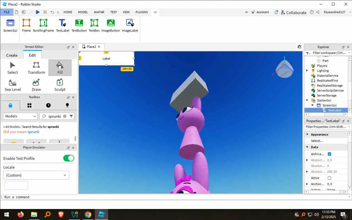Click the All Models breadcrumb link
The width and height of the screenshot is (352, 220).
pyautogui.click(x=12, y=127)
